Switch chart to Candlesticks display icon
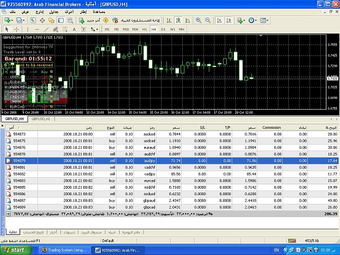The width and height of the screenshot is (340, 255). point(178,20)
